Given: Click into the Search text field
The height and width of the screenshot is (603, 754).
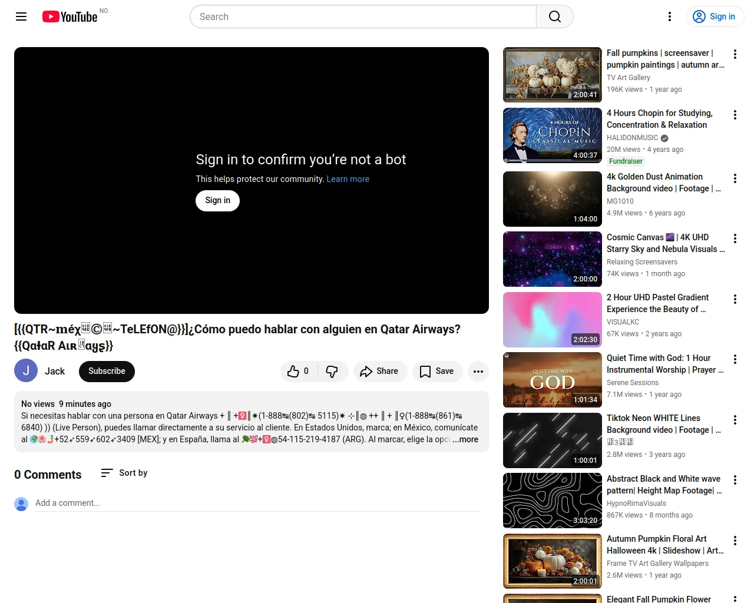Looking at the screenshot, I should point(363,16).
